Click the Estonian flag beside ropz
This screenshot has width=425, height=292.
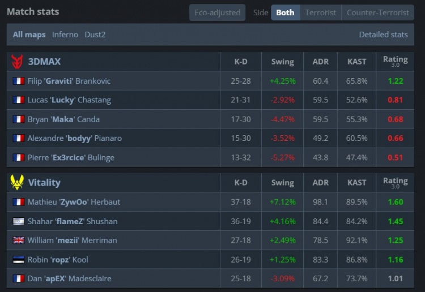point(18,260)
